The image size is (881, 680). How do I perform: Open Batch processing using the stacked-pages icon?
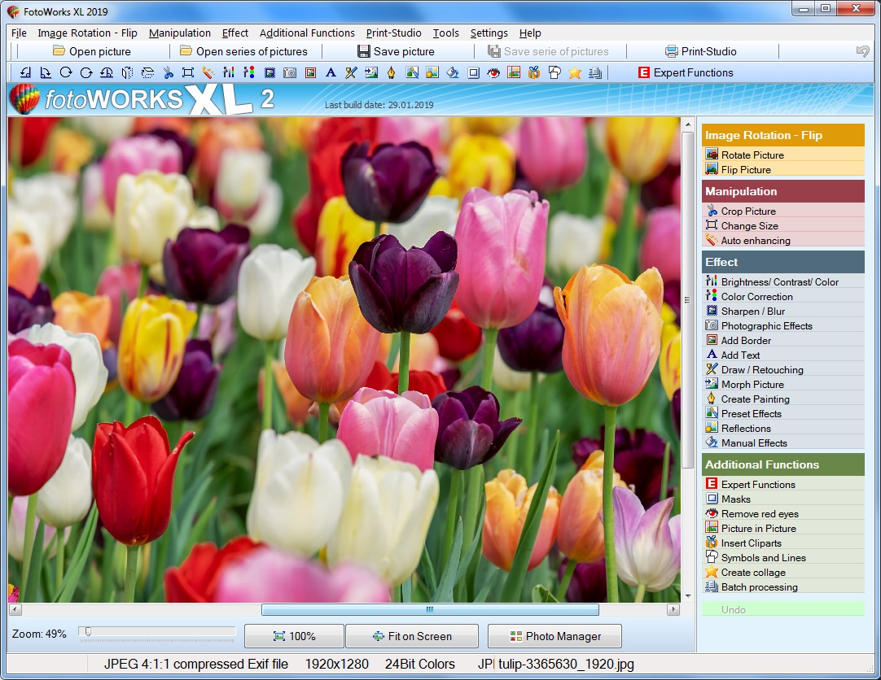[x=594, y=72]
